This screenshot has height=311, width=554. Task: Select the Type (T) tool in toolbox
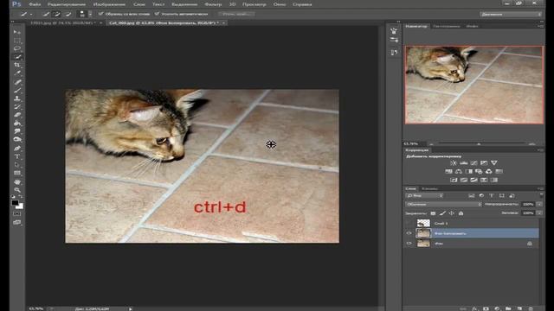pos(17,156)
